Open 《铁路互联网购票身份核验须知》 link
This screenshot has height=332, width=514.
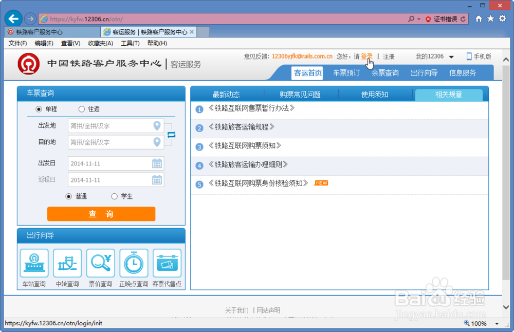(259, 183)
